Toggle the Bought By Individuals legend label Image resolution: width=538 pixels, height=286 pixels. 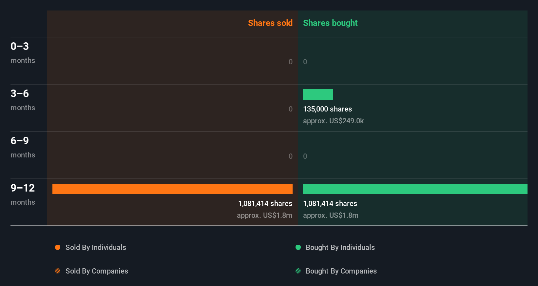pyautogui.click(x=340, y=247)
